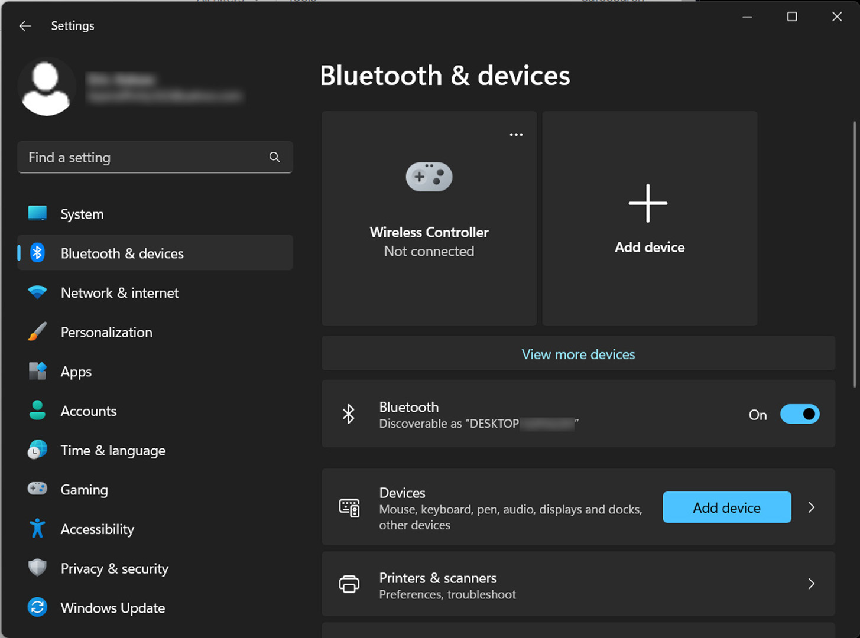Viewport: 860px width, 638px height.
Task: Select the Bluetooth & devices sidebar icon
Action: pyautogui.click(x=37, y=252)
